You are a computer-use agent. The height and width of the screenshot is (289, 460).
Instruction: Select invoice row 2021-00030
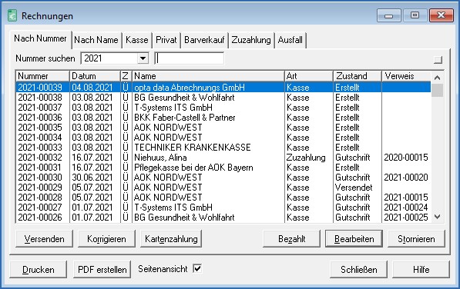(x=223, y=178)
